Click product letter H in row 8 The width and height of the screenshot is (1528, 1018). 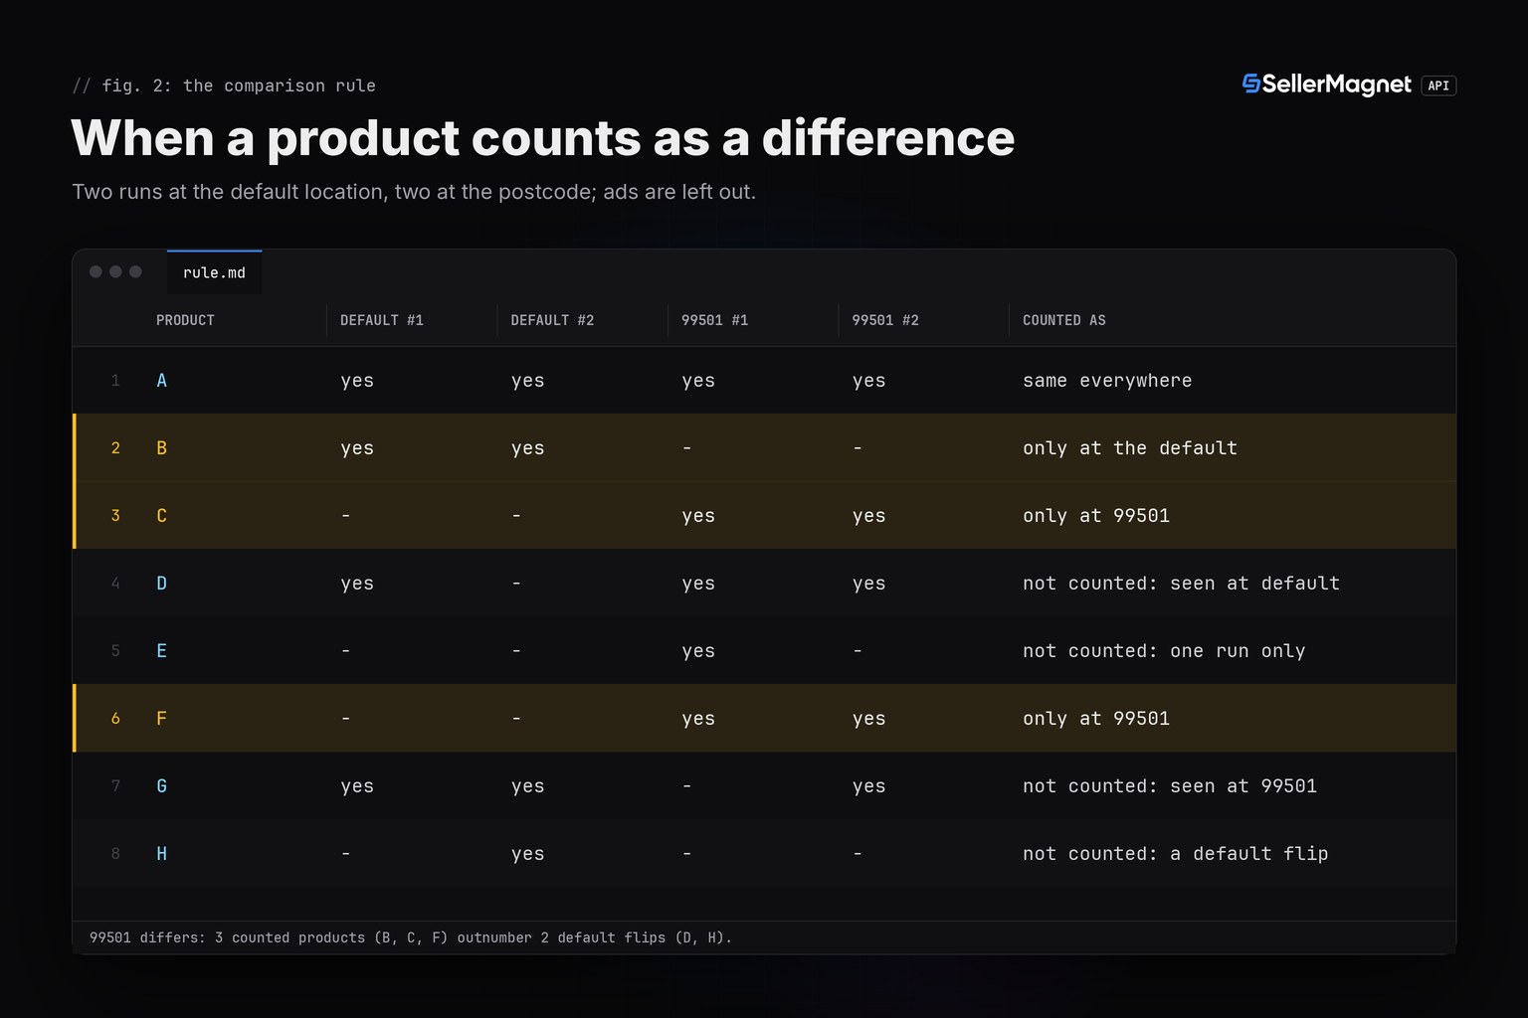coord(161,854)
